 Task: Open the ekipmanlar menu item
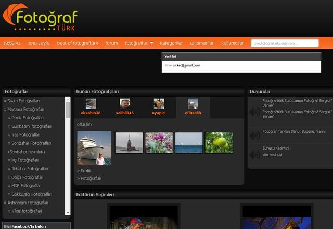point(202,43)
